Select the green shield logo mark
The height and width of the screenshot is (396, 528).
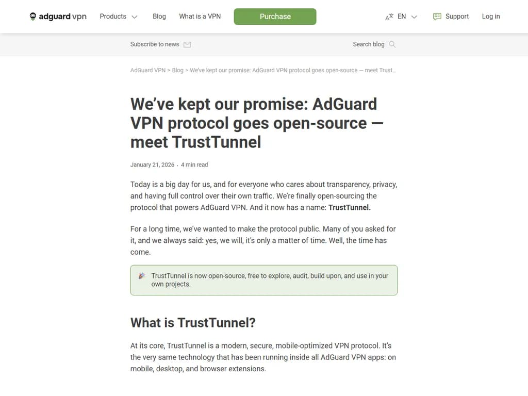pos(32,16)
